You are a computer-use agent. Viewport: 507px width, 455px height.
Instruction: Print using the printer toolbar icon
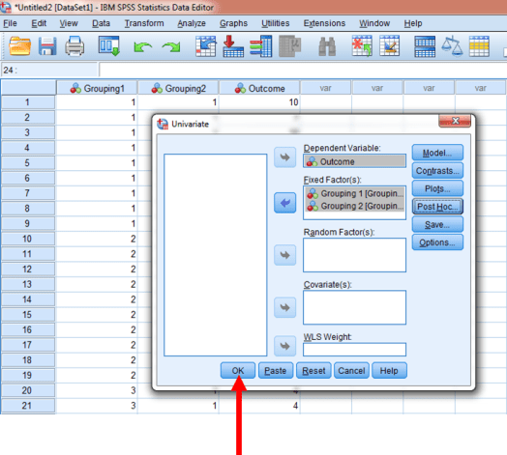click(75, 45)
